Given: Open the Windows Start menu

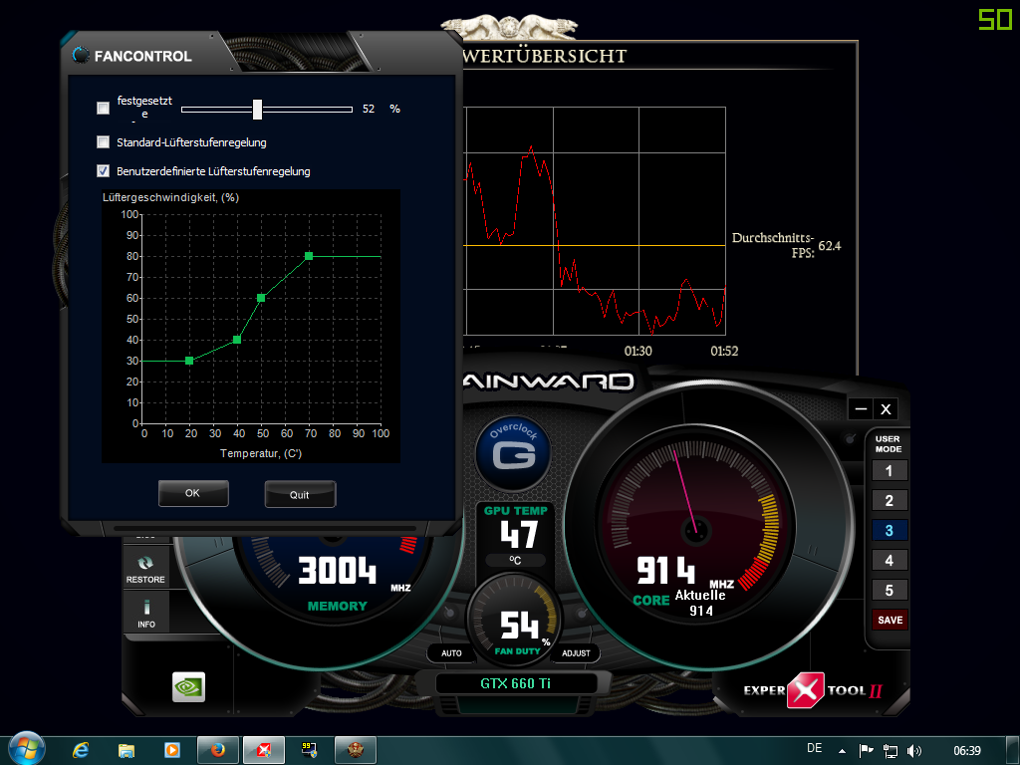Looking at the screenshot, I should click(27, 749).
